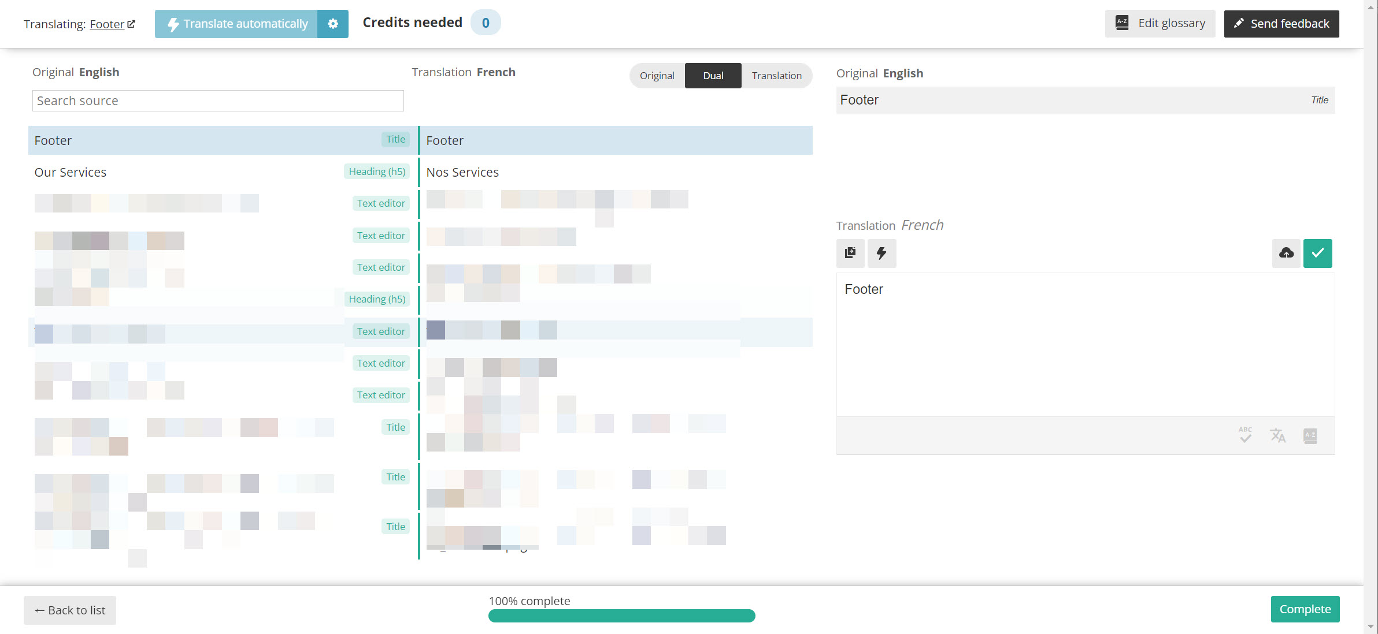Open automatic translation settings gear

(x=333, y=24)
